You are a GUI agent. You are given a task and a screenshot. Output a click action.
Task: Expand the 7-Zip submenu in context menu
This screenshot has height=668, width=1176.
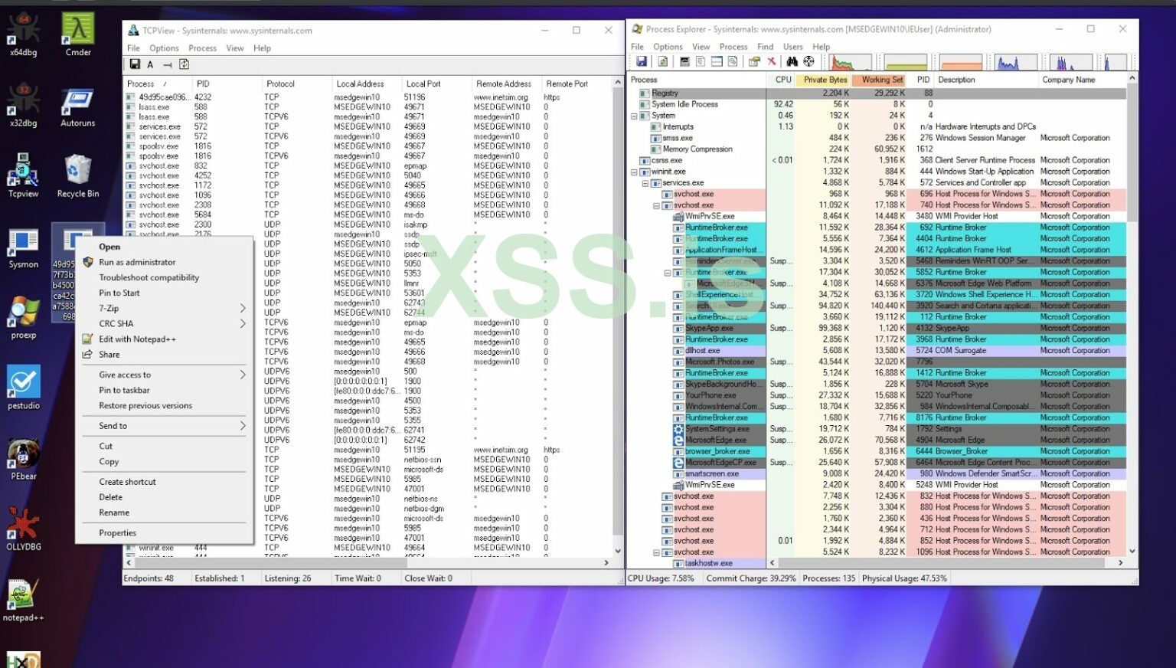(x=165, y=308)
